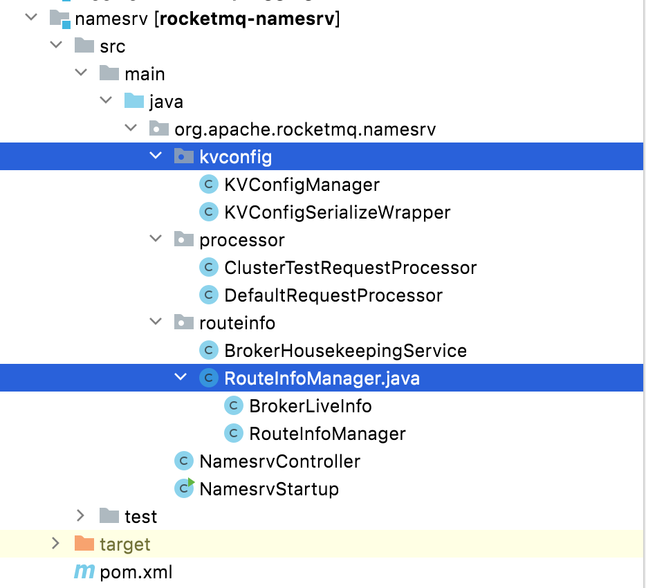
Task: Select org.apache.rocketmq.namesrv package label
Action: [x=305, y=129]
